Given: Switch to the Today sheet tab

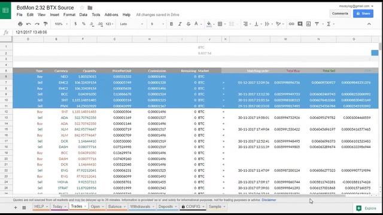Looking at the screenshot, I should point(57,207).
